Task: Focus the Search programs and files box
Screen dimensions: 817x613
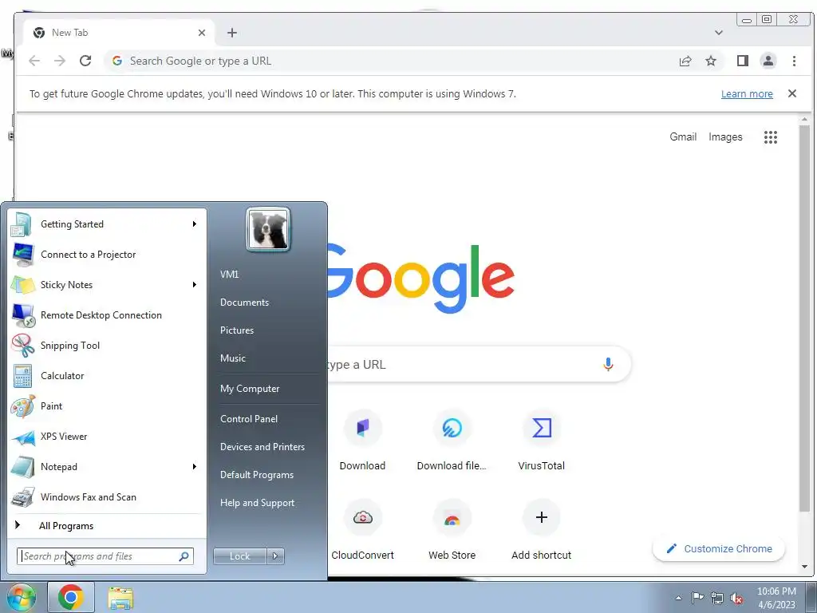Action: pyautogui.click(x=105, y=556)
